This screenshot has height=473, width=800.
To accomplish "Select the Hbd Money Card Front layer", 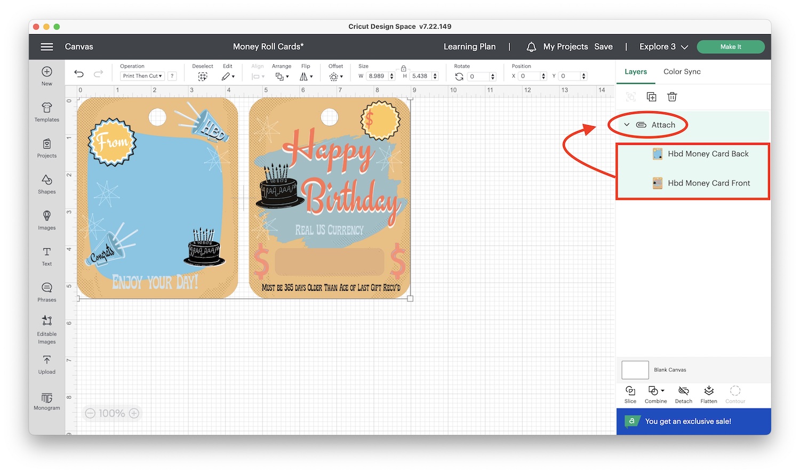I will coord(708,183).
